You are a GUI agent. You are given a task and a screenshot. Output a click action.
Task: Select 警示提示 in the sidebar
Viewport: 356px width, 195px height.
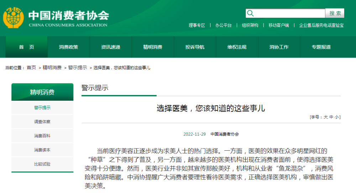pyautogui.click(x=42, y=108)
